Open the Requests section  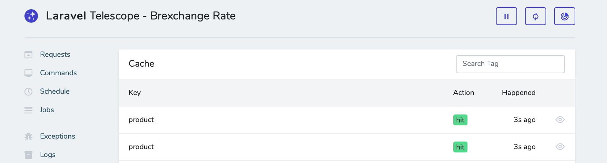[x=55, y=54]
